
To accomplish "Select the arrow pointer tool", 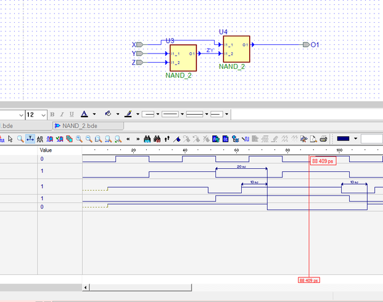I will pos(11,139).
